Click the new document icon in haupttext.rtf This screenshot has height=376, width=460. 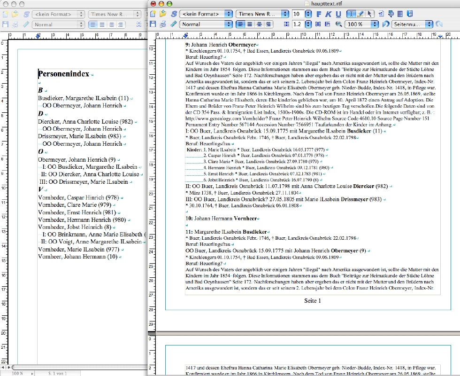[x=153, y=14]
